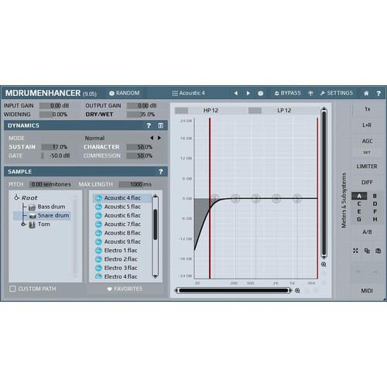
Task: Click the four-dots morph icon below A/B
Action: click(x=355, y=251)
